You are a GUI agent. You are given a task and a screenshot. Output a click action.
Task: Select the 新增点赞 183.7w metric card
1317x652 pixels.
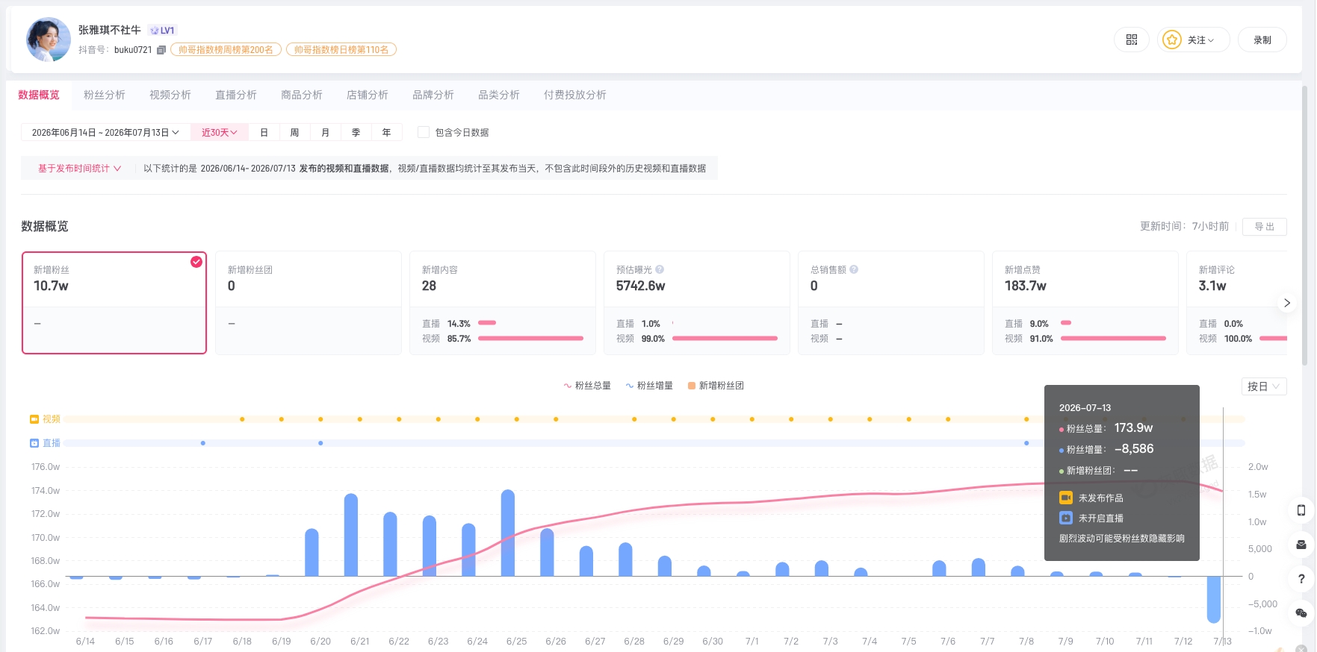[1085, 303]
